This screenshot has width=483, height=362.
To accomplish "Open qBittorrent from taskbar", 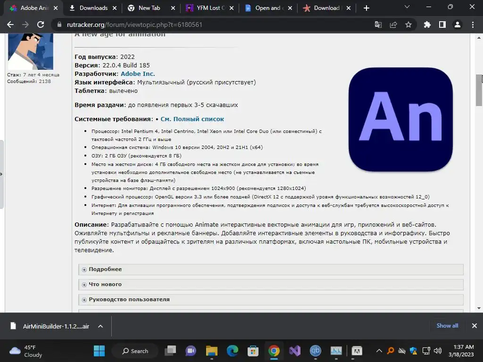I will coord(316,351).
